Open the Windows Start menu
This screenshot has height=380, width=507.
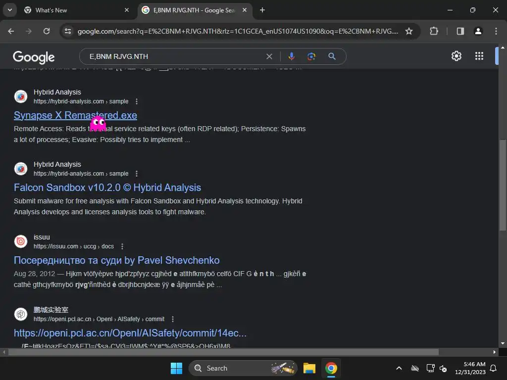tap(177, 368)
